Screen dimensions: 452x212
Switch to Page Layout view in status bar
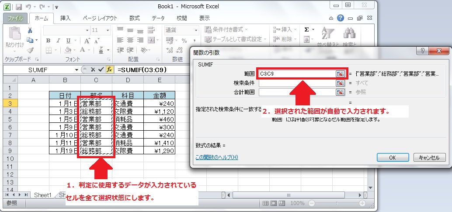274,203
